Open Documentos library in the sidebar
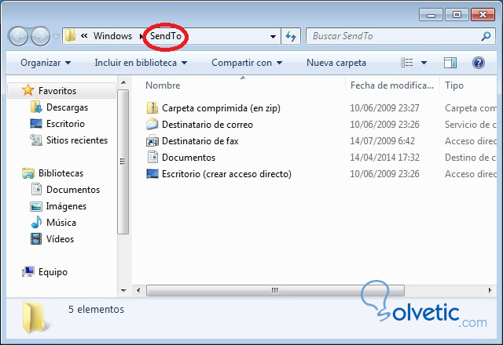This screenshot has width=503, height=345. coord(73,190)
